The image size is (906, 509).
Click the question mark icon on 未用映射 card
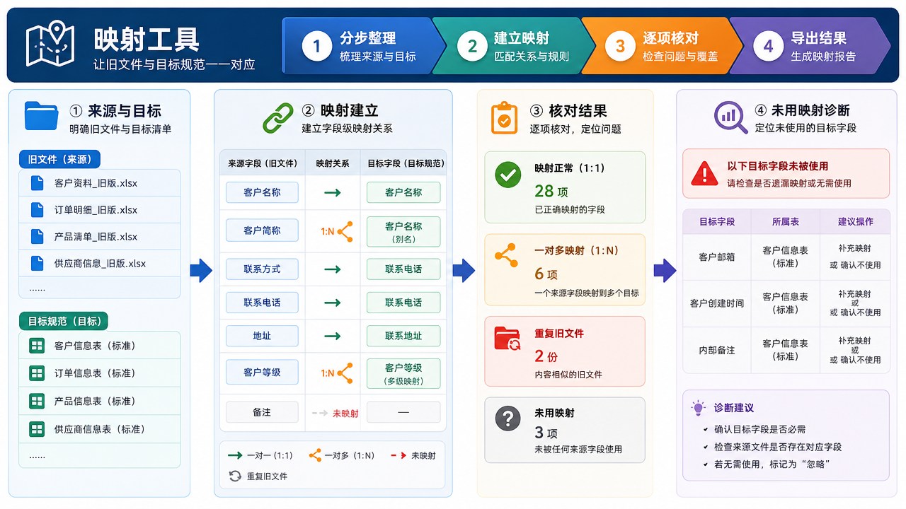click(x=508, y=419)
